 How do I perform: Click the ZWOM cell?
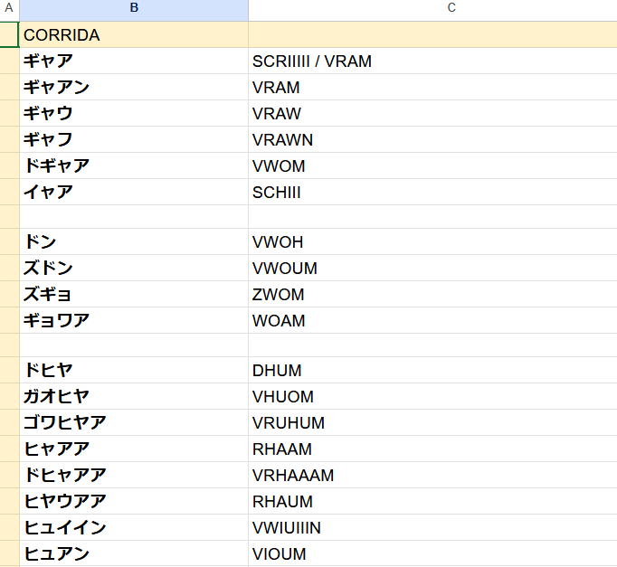coord(432,295)
